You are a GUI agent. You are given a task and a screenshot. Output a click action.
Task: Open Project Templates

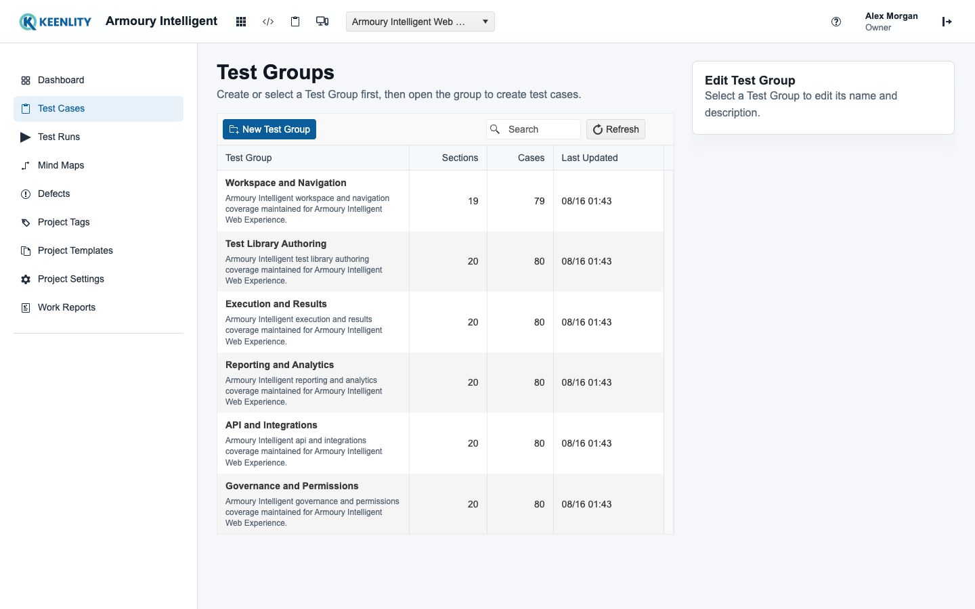point(98,251)
